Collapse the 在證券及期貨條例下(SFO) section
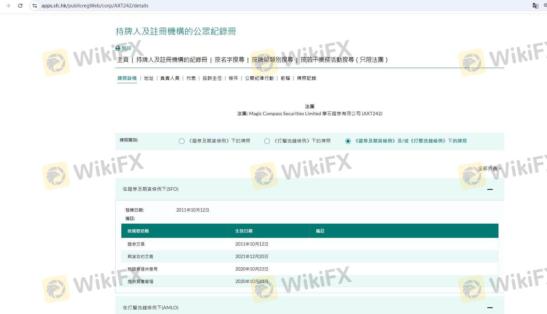 (x=490, y=189)
